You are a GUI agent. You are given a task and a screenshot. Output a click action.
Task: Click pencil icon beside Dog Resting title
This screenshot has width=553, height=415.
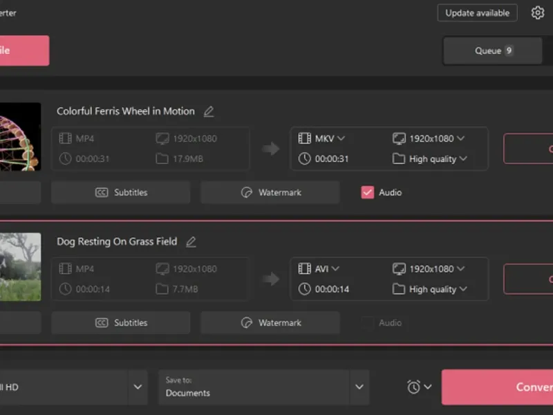[x=191, y=242]
